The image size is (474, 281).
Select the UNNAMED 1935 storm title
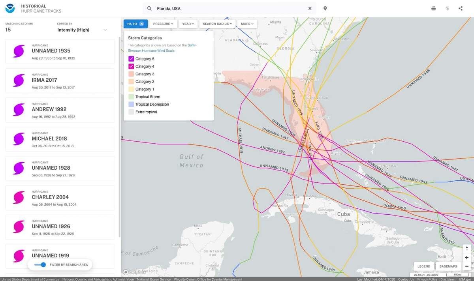pos(51,51)
